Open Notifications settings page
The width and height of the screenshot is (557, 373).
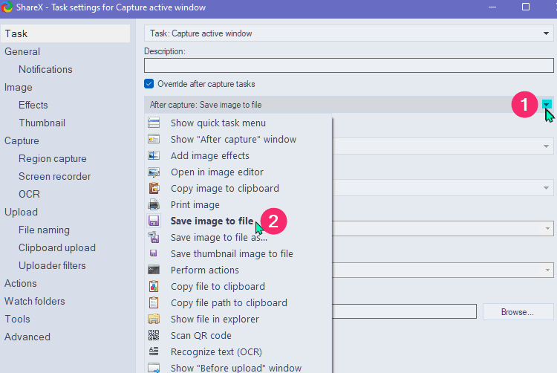click(45, 69)
